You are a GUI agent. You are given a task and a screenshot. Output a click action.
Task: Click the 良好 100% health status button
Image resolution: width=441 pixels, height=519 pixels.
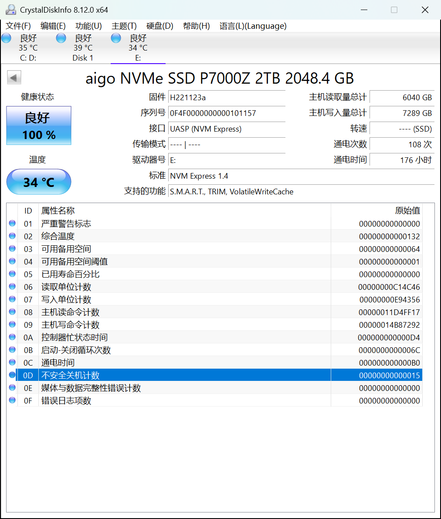(39, 126)
